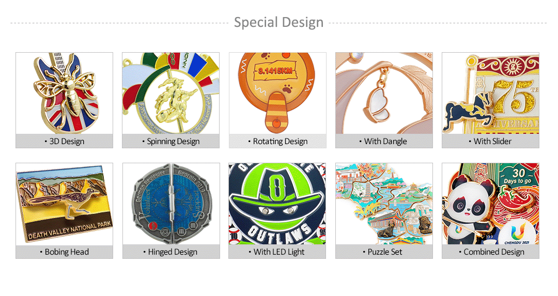Select the With Slider 75th anniversary pin

tap(490, 93)
